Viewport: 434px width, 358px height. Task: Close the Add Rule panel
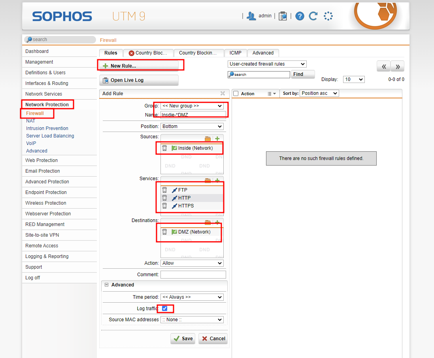[223, 94]
